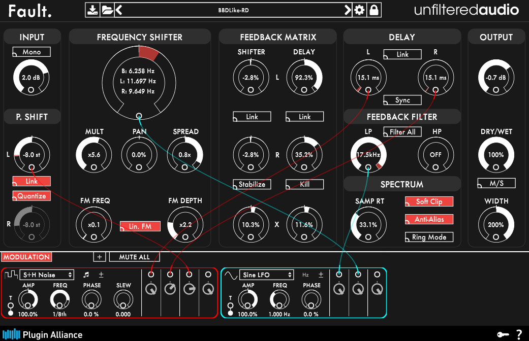Image resolution: width=529 pixels, height=341 pixels.
Task: Disable the Anti-Alias option
Action: [429, 219]
